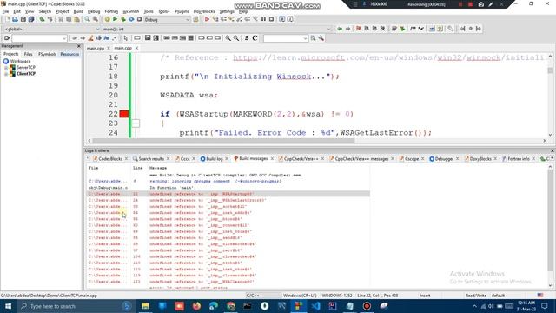Start debugging with the red arrow icon
This screenshot has width=556, height=313.
click(x=207, y=19)
